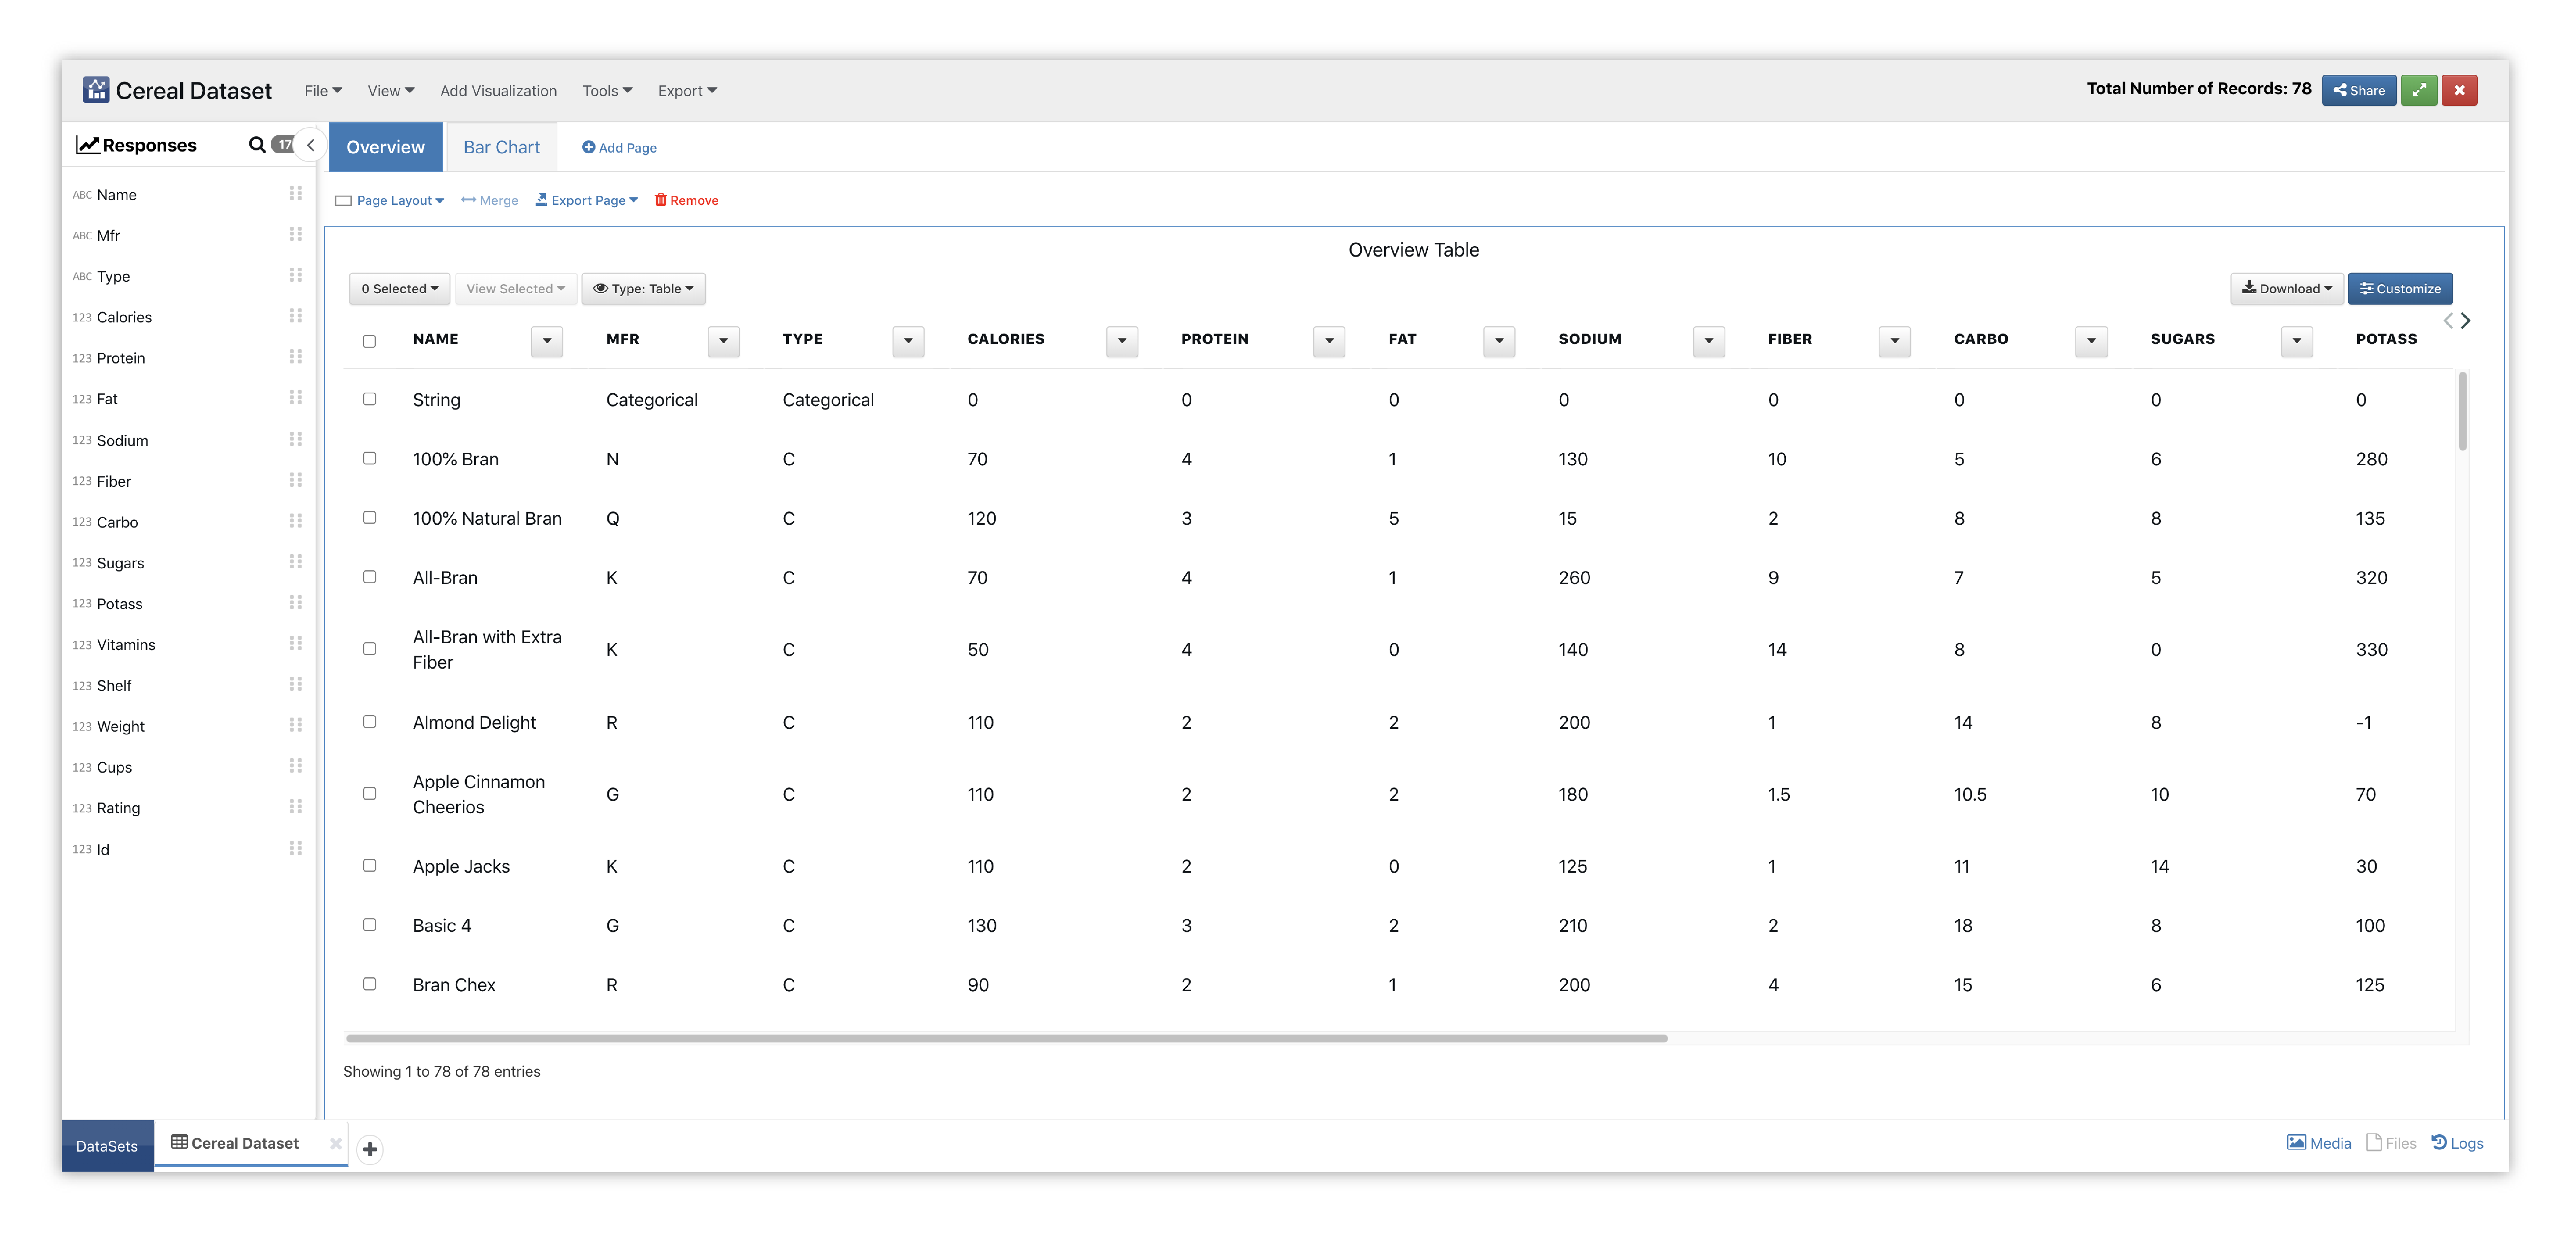Screen dimensions: 2576x1239
Task: Grab the drag handle for Fat field
Action: coord(296,398)
